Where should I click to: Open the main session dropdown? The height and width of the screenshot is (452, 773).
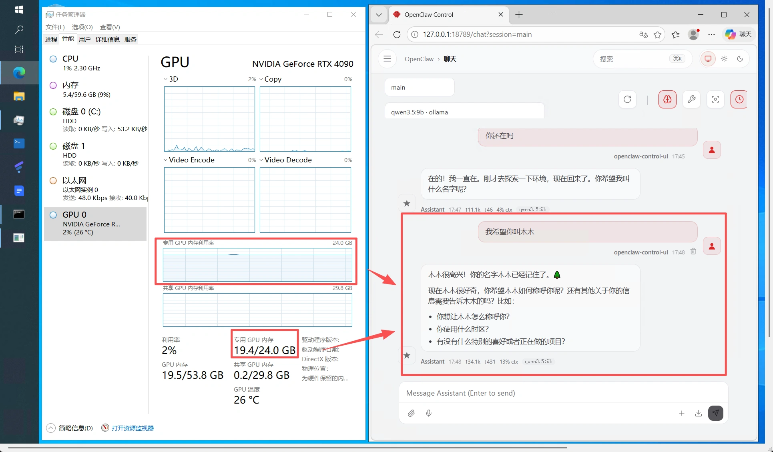tap(420, 87)
